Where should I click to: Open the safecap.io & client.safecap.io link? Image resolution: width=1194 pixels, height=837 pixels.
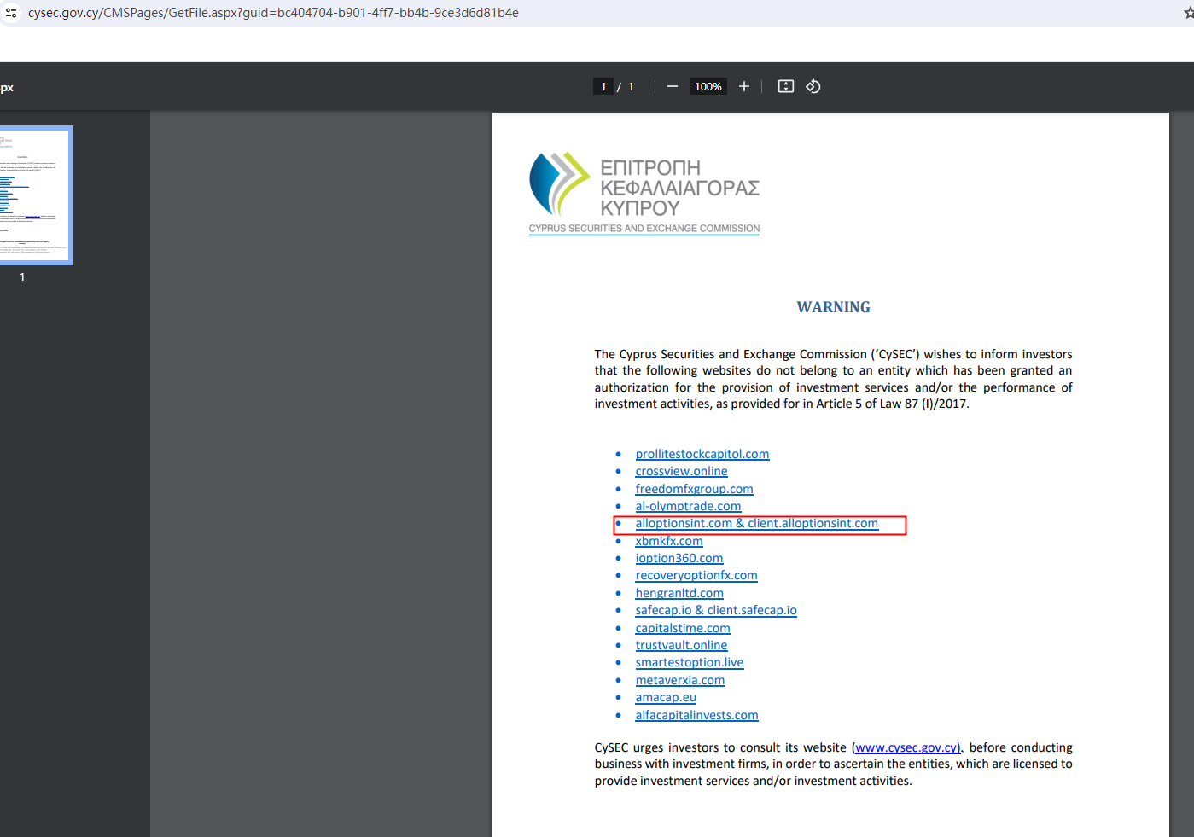click(716, 610)
